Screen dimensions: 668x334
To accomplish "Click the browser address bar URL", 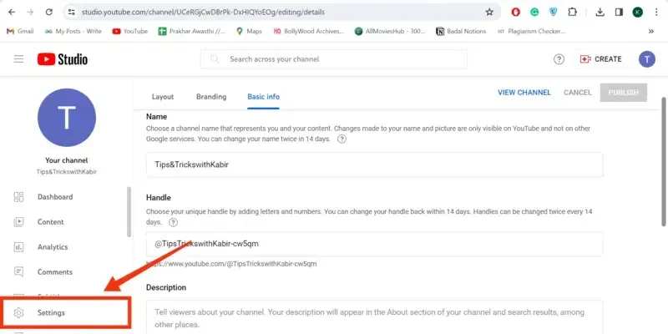I will tap(203, 13).
